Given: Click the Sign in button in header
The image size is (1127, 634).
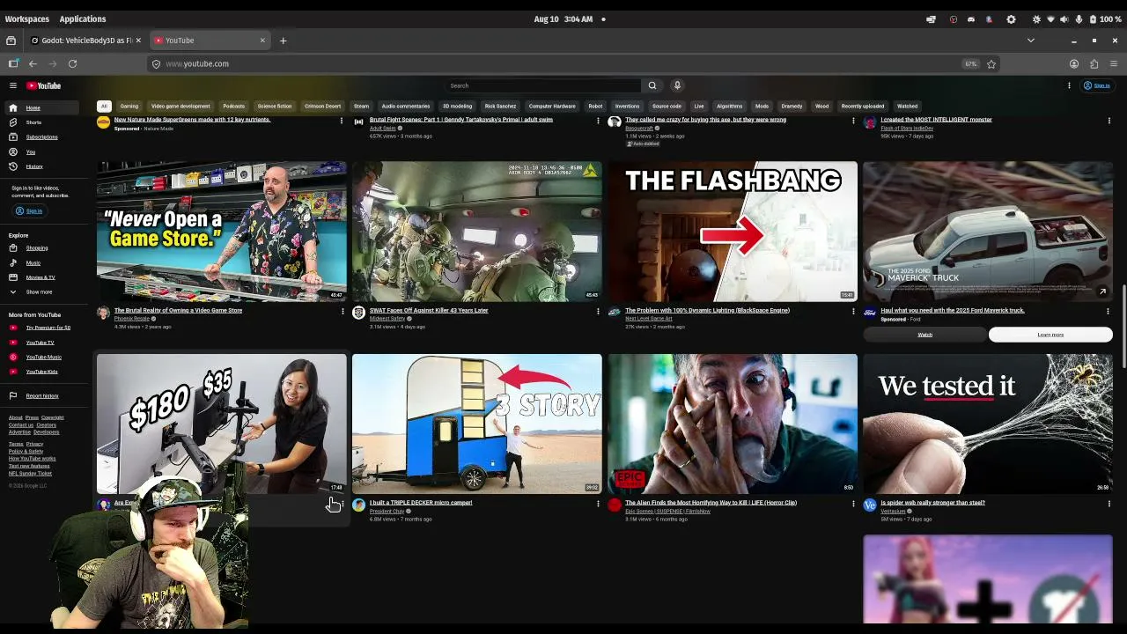Looking at the screenshot, I should tap(1097, 85).
